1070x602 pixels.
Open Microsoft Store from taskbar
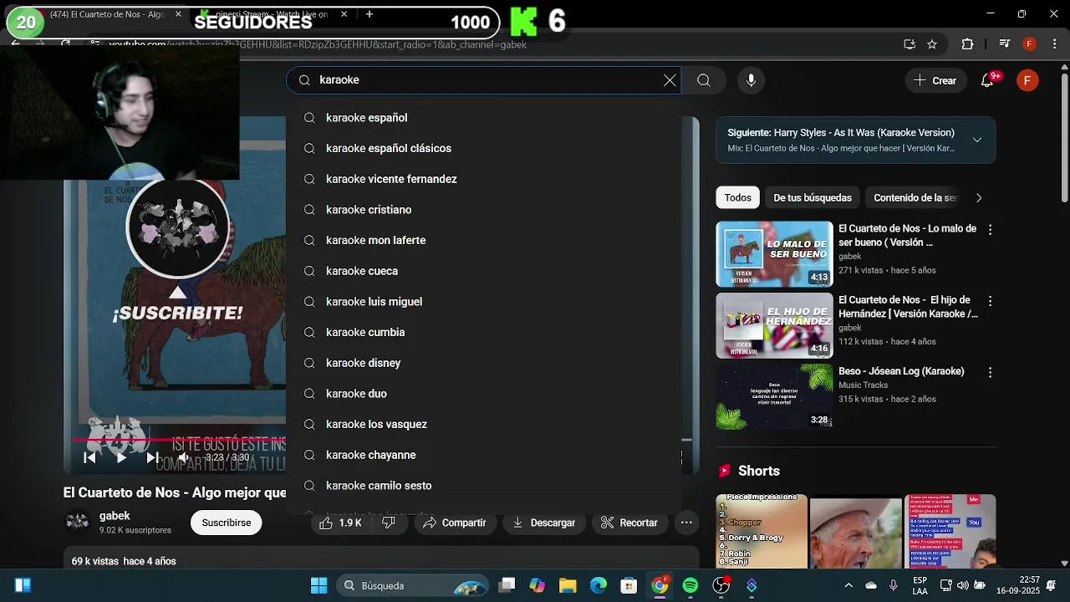(629, 585)
